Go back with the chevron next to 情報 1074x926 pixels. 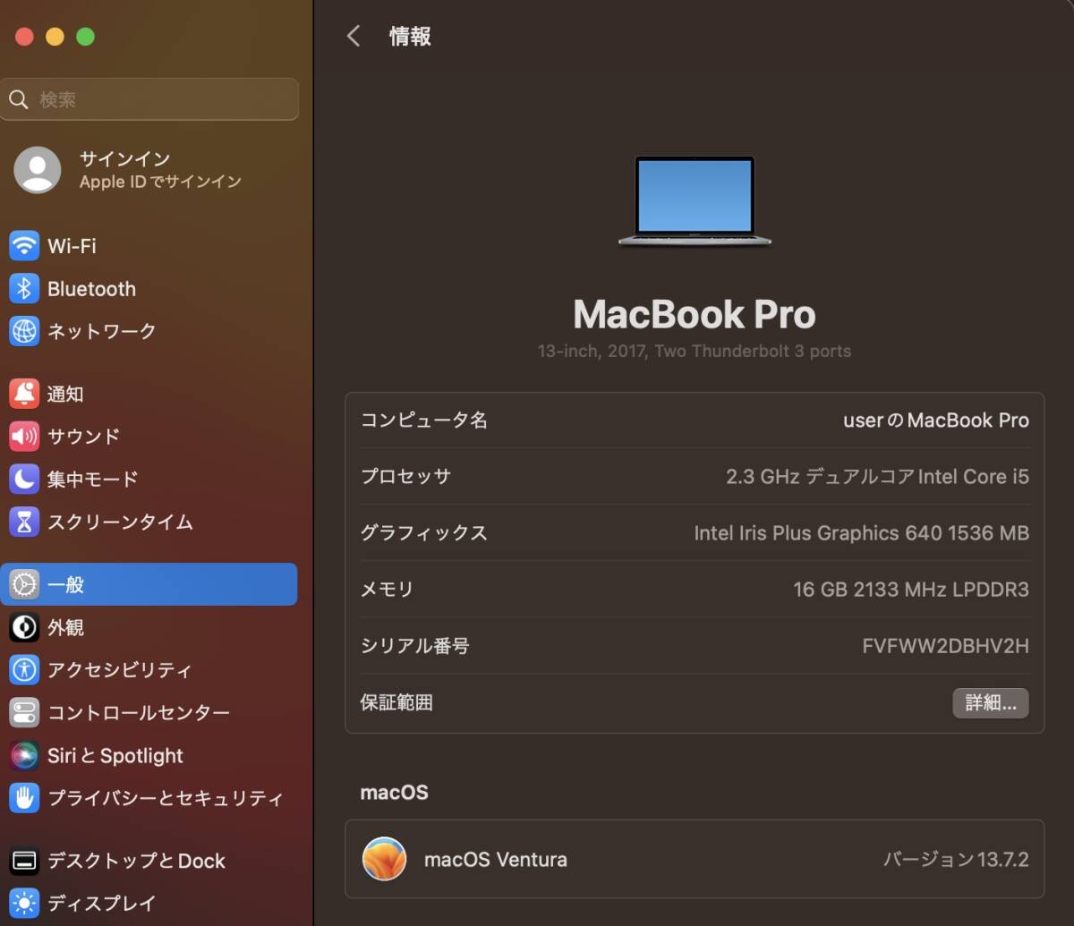[354, 36]
